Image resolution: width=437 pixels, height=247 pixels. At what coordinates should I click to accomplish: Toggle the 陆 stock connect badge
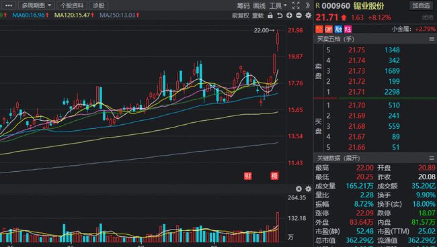(x=348, y=29)
